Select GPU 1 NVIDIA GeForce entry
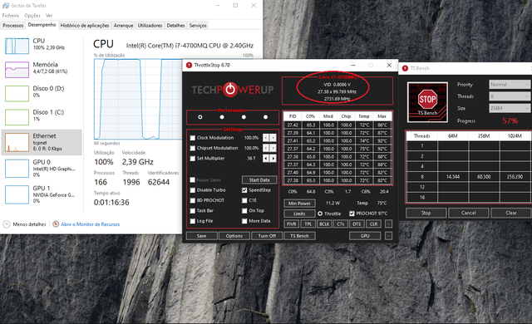 [42, 194]
